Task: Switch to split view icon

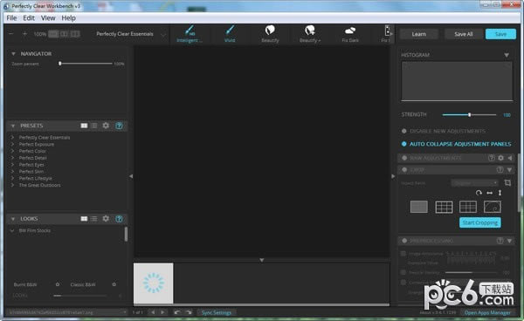Action: click(64, 34)
